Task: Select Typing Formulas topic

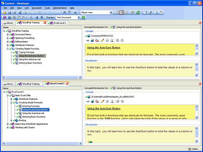Action: tap(27, 52)
